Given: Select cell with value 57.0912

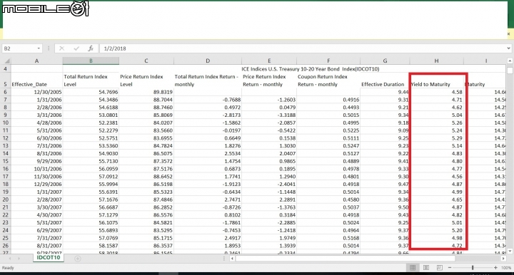Looking at the screenshot, I should (91, 177).
